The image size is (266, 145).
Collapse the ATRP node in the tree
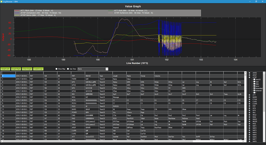pyautogui.click(x=249, y=77)
